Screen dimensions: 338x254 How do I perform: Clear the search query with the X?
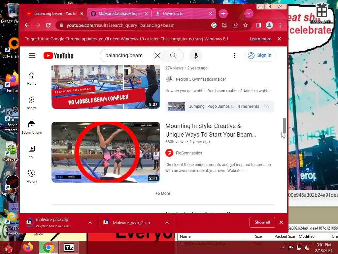(x=157, y=56)
